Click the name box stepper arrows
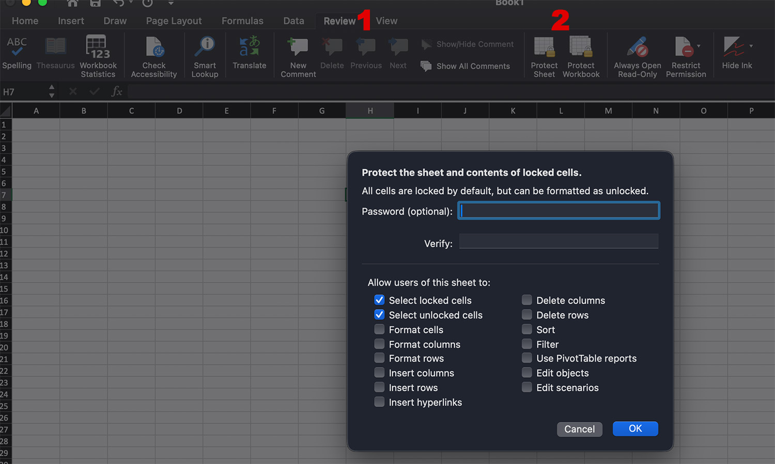This screenshot has height=464, width=775. pyautogui.click(x=52, y=91)
